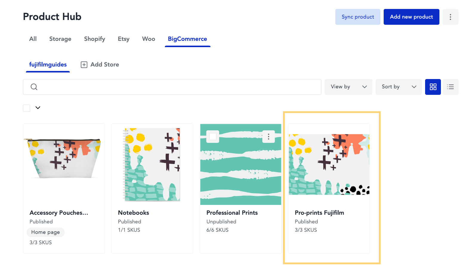
Task: Expand the bulk selection chevron
Action: [38, 108]
